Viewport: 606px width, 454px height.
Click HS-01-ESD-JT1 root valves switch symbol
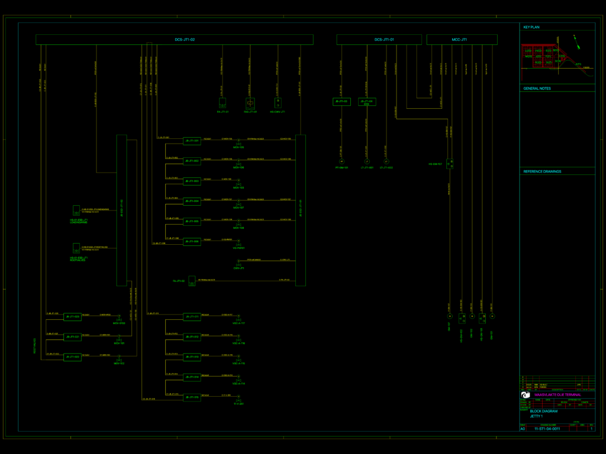76,248
